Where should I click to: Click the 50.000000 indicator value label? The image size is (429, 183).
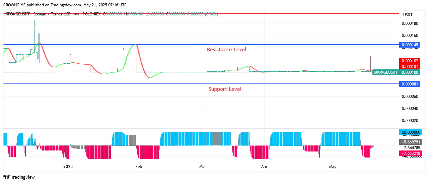(x=410, y=132)
